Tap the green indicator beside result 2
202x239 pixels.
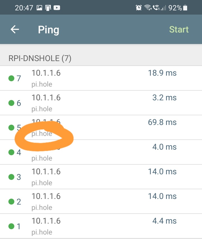point(11,202)
